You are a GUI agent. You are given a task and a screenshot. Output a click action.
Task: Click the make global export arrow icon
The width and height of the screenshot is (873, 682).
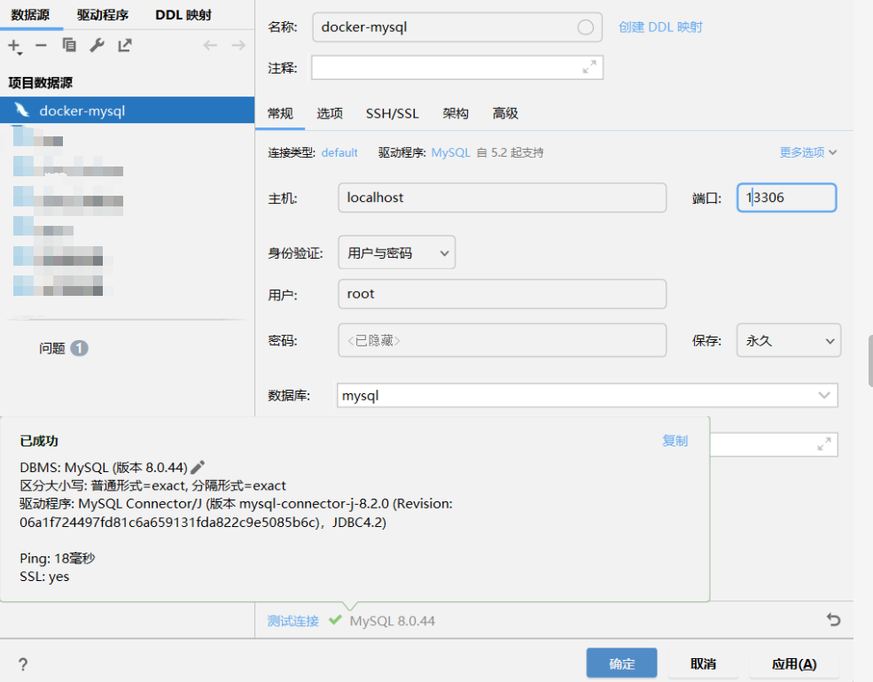(125, 45)
